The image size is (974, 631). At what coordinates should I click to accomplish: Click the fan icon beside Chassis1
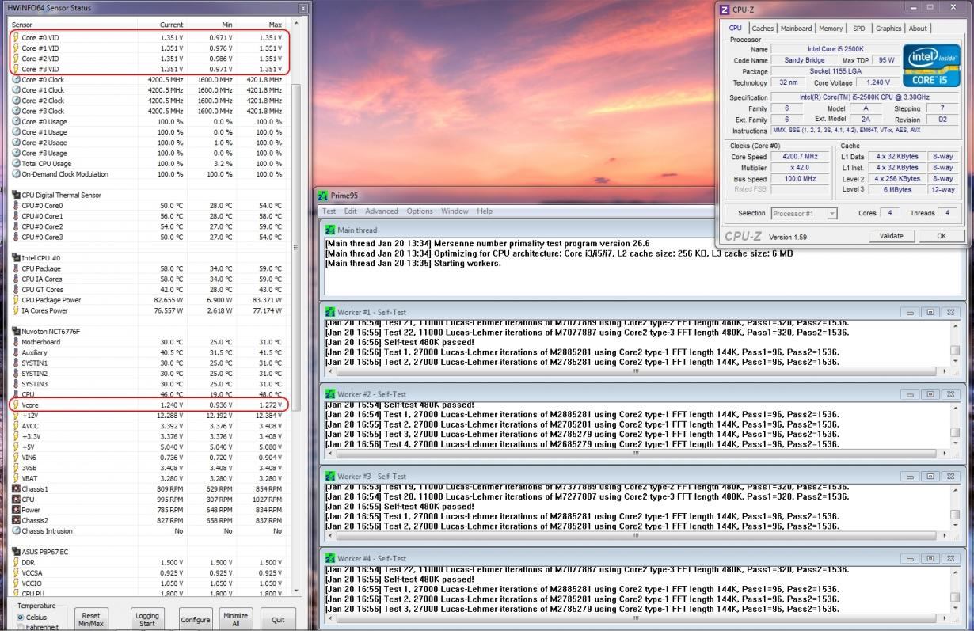coord(16,488)
